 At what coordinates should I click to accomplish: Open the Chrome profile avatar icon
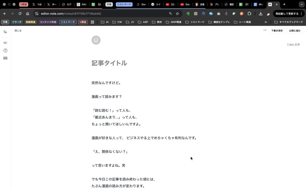pyautogui.click(x=269, y=13)
